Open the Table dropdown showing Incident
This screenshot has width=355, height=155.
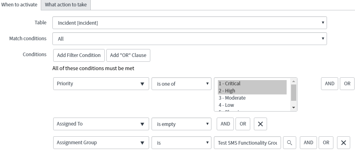(x=189, y=23)
